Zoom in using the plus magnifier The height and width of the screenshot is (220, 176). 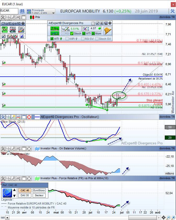(x=173, y=218)
